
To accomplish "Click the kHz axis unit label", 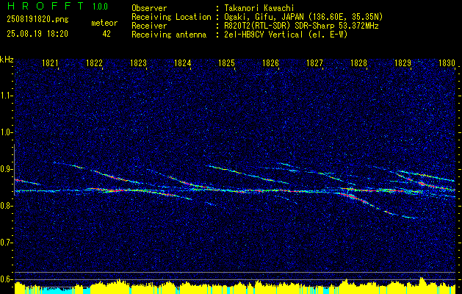I will 7,60.
